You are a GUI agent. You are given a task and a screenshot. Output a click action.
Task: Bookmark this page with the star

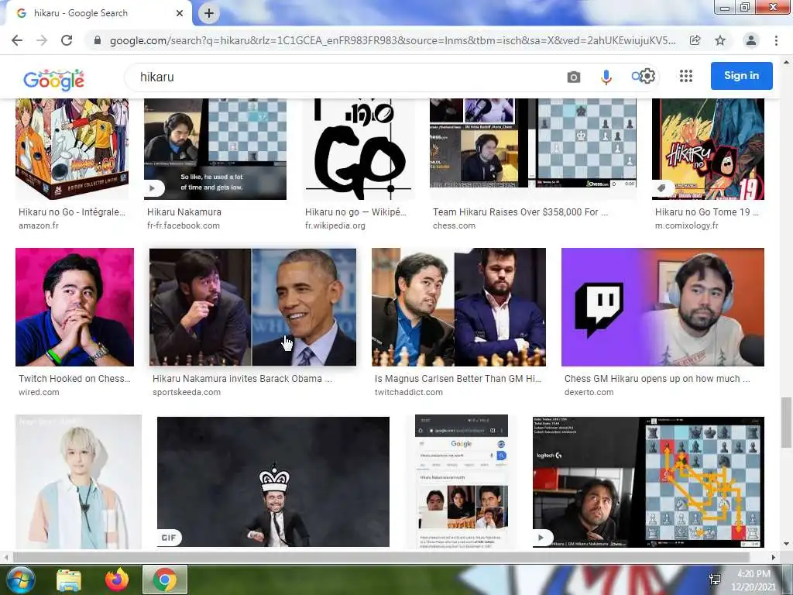click(720, 40)
